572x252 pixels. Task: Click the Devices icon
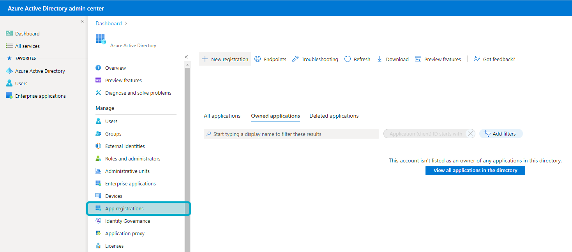point(98,196)
